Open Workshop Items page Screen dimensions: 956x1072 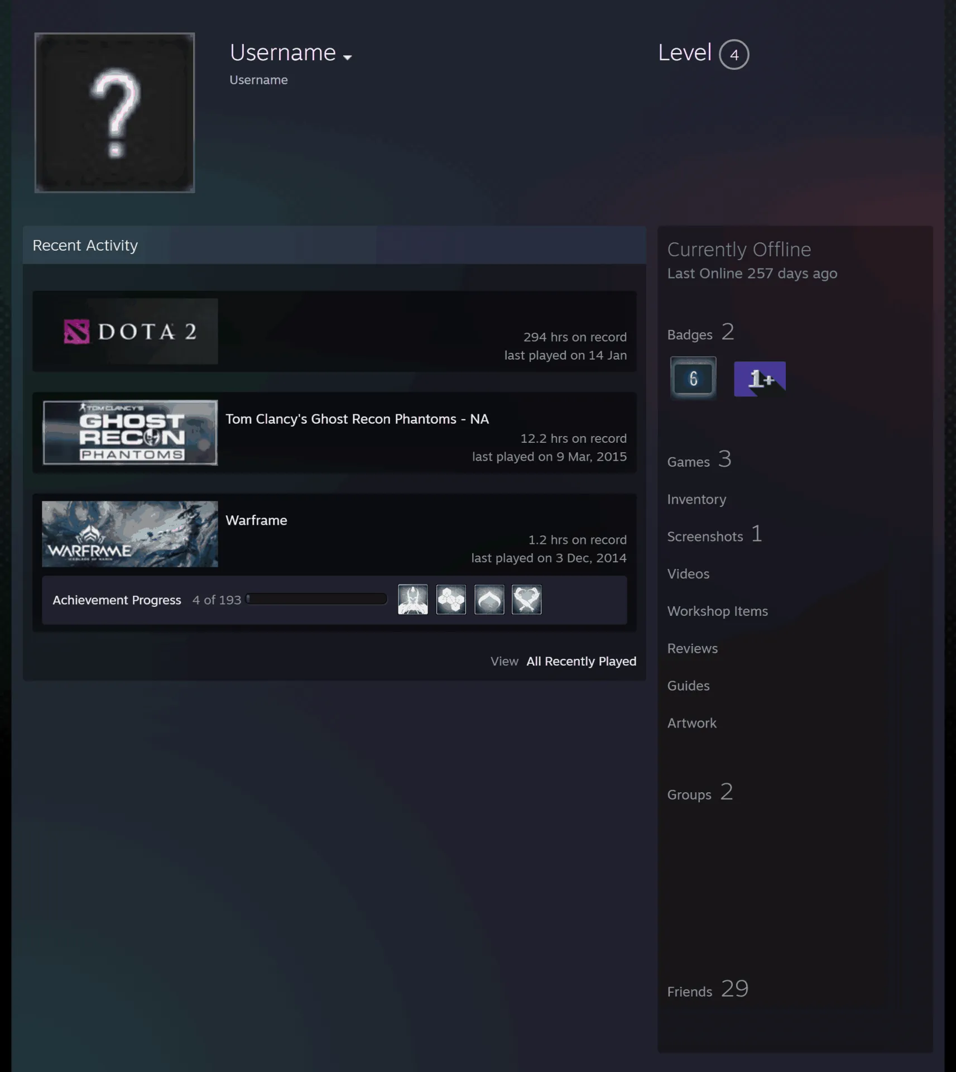click(x=718, y=611)
